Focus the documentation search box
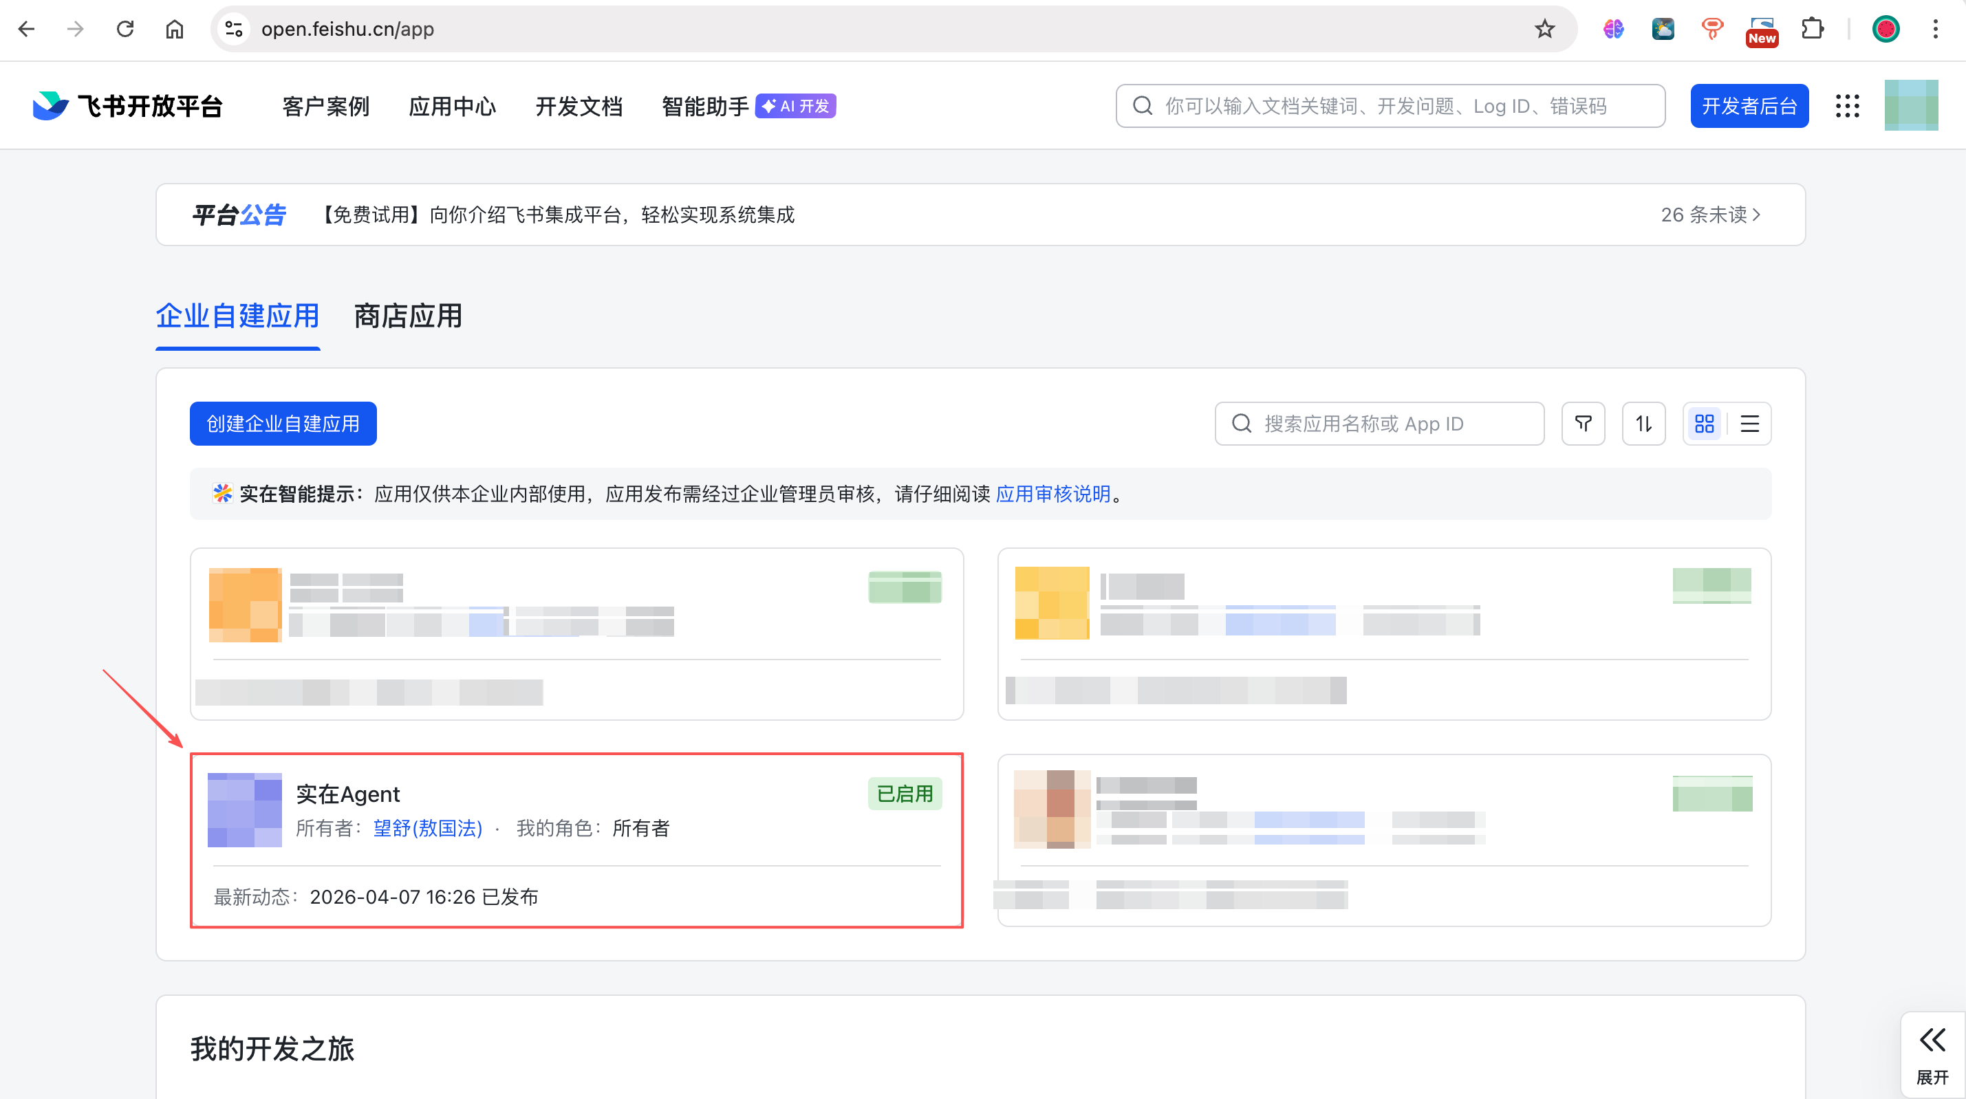The height and width of the screenshot is (1099, 1966). pos(1390,106)
